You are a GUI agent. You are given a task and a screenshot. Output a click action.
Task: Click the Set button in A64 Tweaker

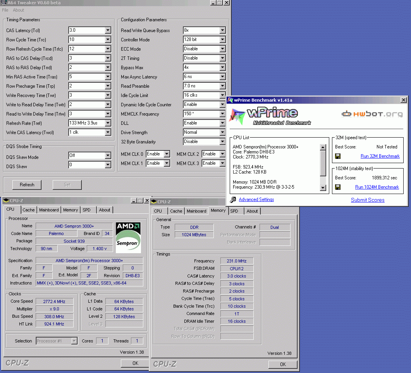pos(67,185)
